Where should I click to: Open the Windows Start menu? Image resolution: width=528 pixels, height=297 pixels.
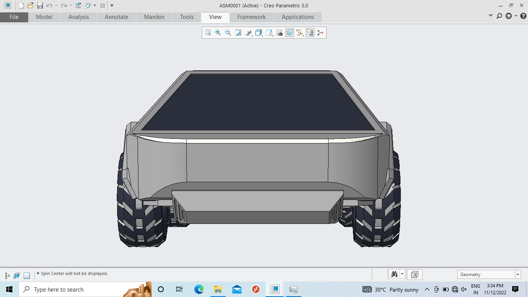tap(9, 289)
